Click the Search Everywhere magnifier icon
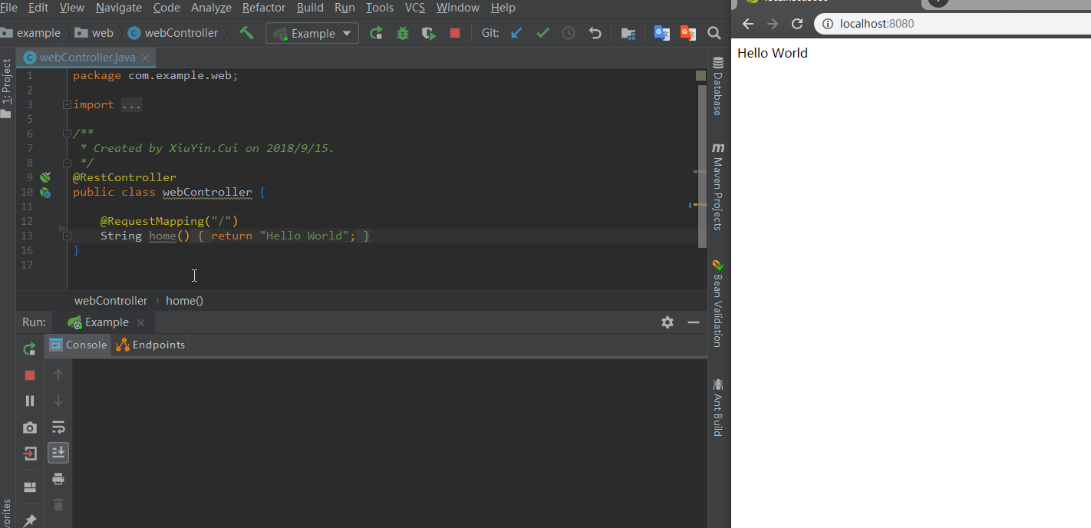 pos(714,33)
